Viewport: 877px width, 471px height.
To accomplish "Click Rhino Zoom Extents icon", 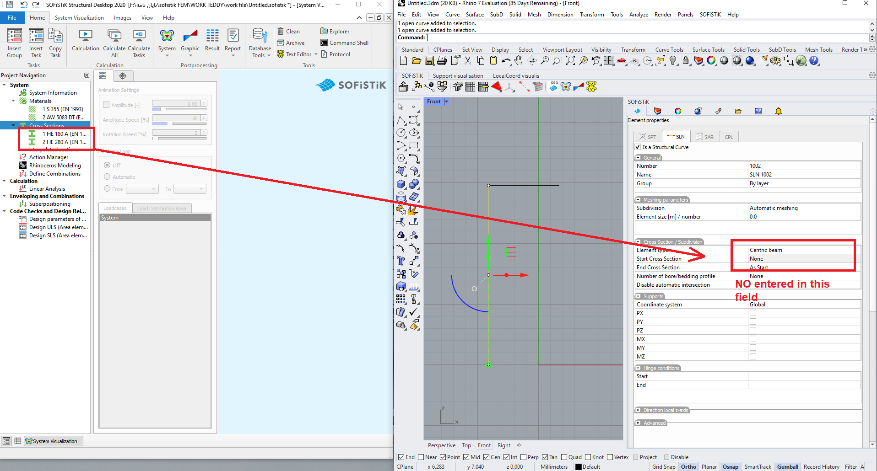I will pos(570,60).
